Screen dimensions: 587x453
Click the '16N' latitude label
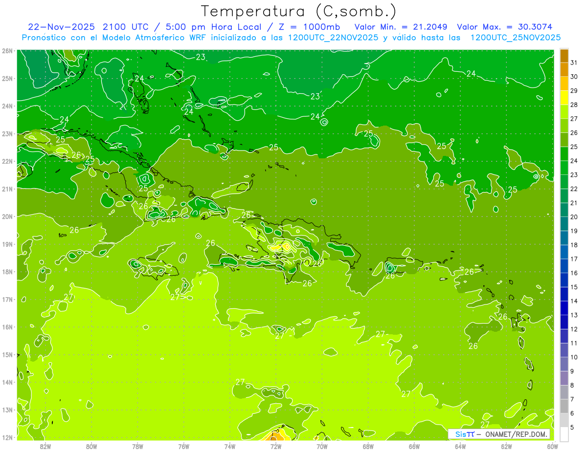click(7, 327)
